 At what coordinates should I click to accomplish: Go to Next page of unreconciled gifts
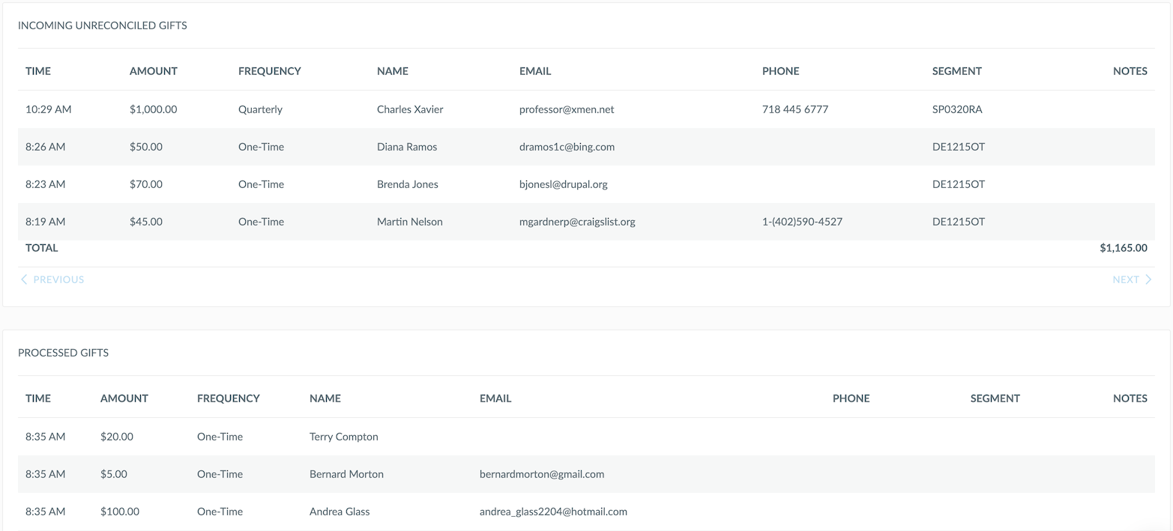(1132, 279)
